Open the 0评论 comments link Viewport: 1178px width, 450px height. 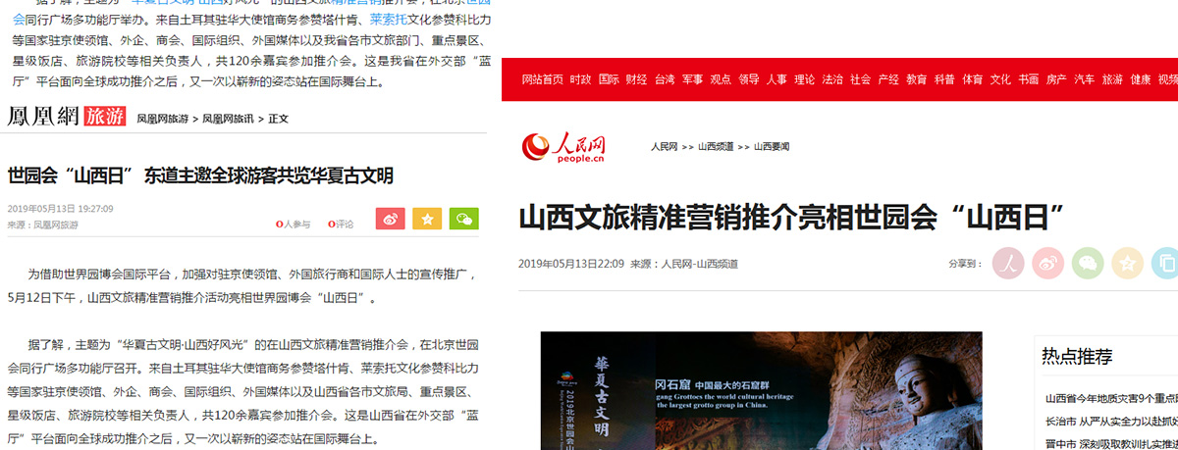click(341, 225)
